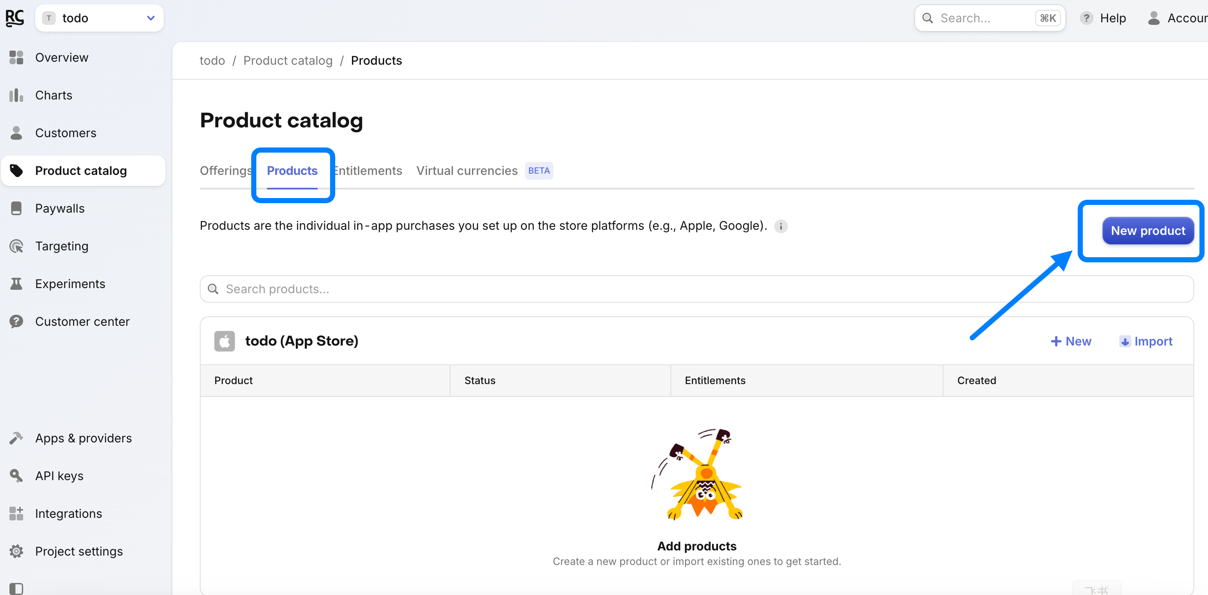Open the Paywalls section

tap(60, 209)
